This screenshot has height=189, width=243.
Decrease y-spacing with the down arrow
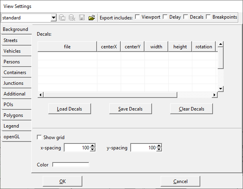(x=159, y=150)
